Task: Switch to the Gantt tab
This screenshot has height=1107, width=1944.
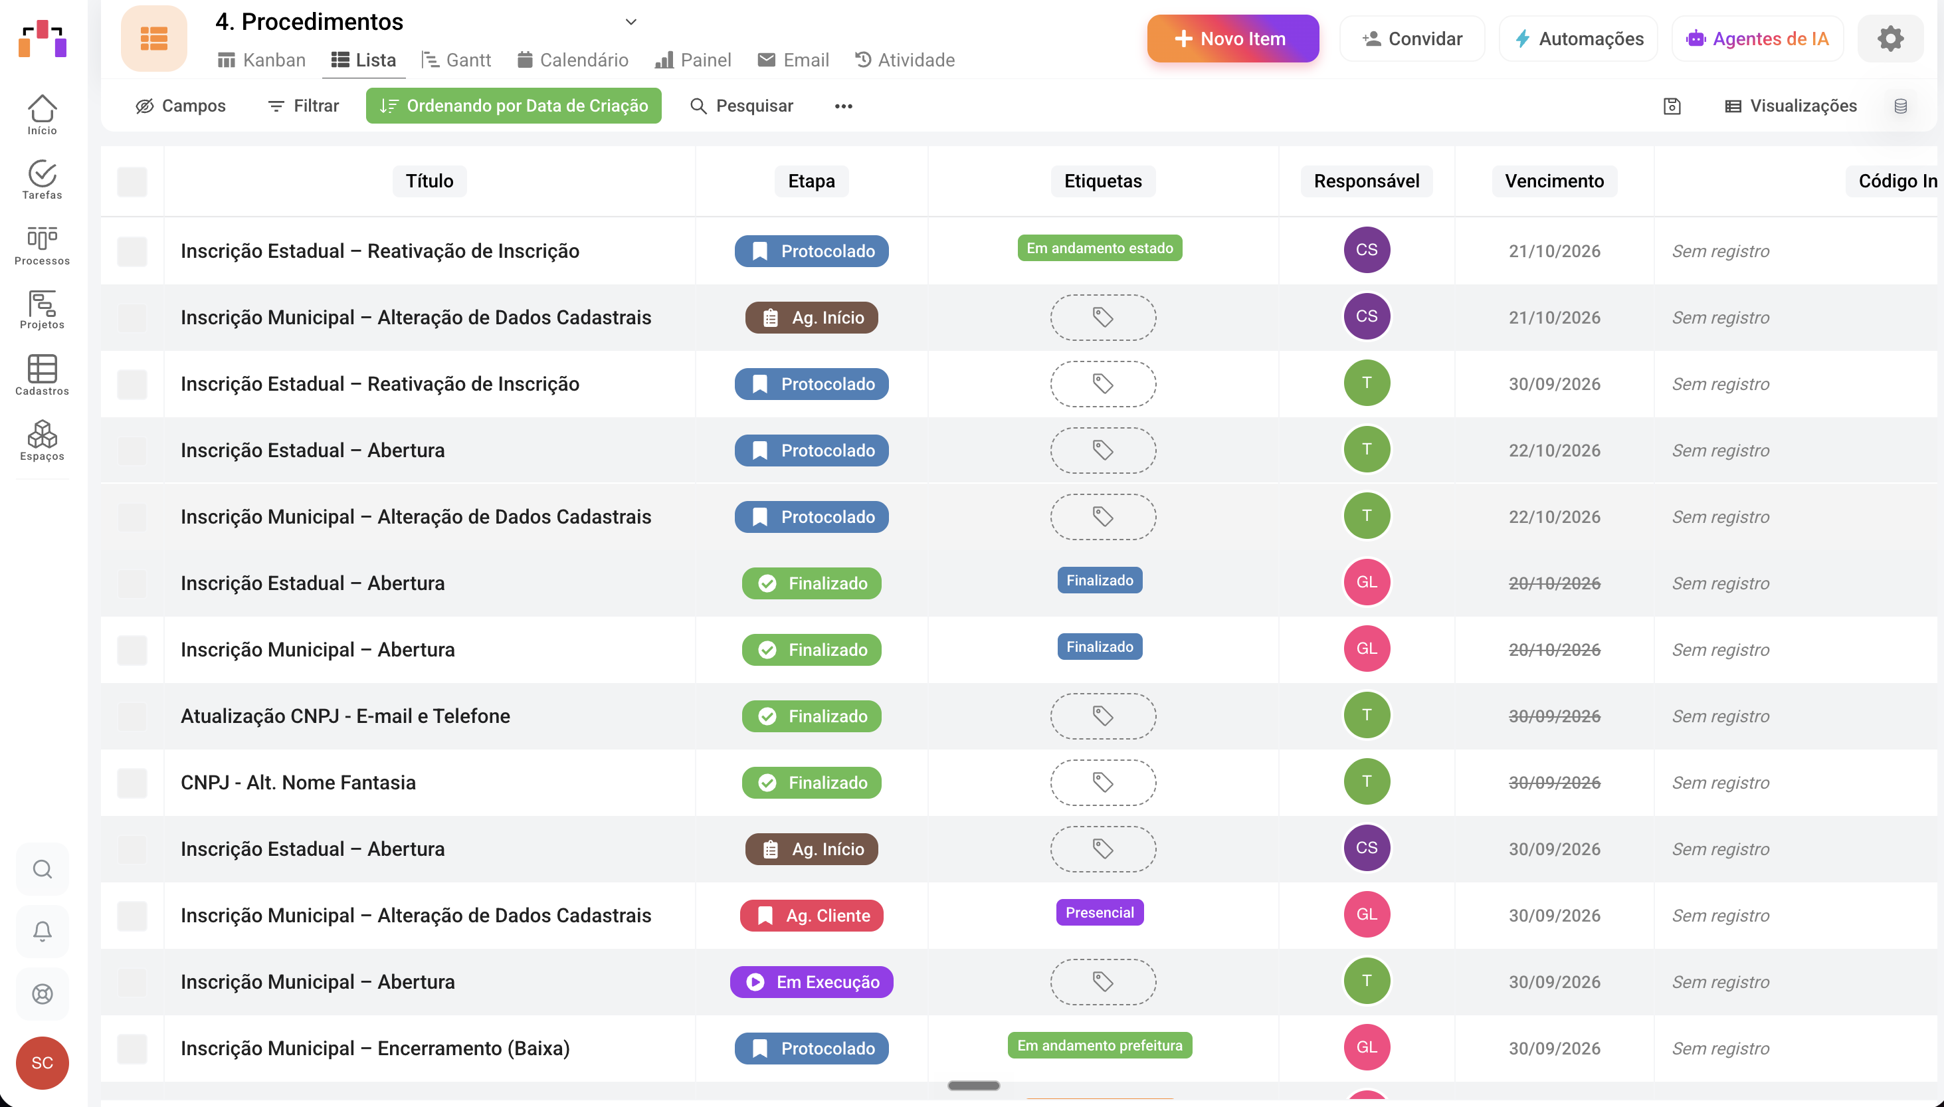Action: [x=456, y=60]
